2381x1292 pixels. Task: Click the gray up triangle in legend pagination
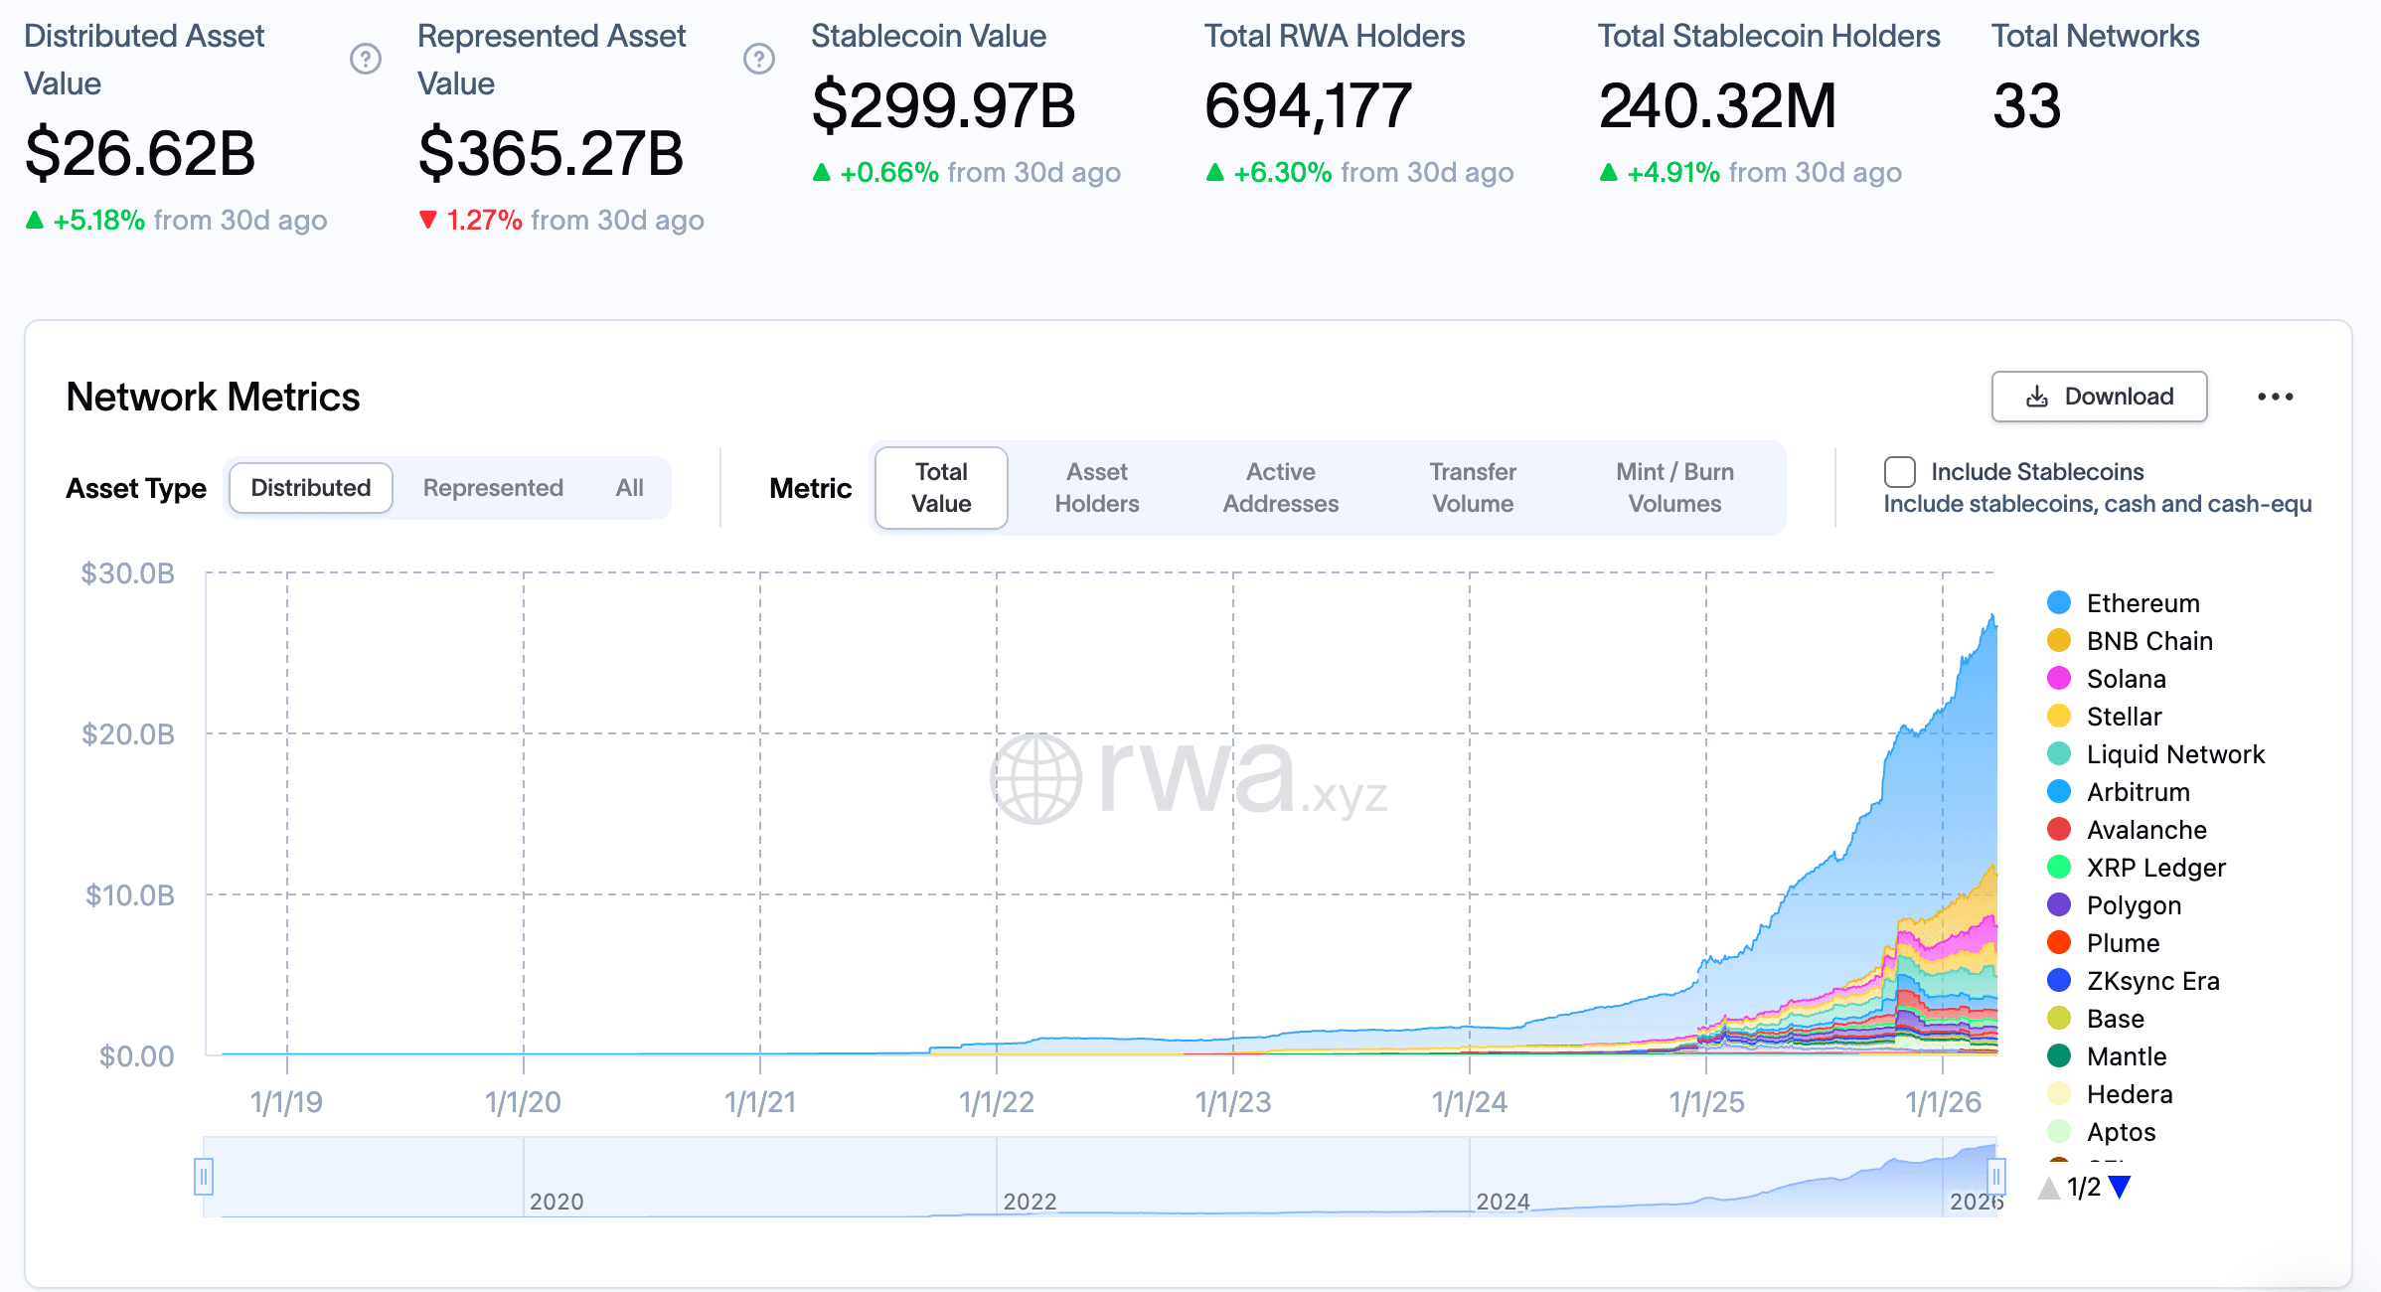2048,1187
